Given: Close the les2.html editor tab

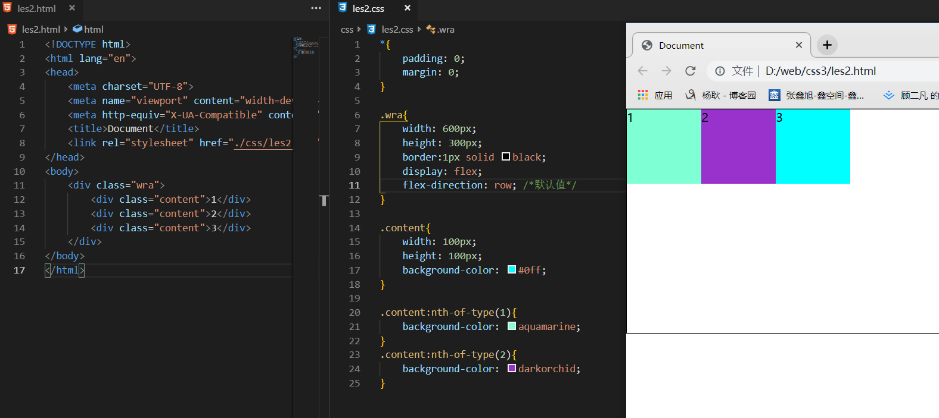Looking at the screenshot, I should (x=72, y=8).
